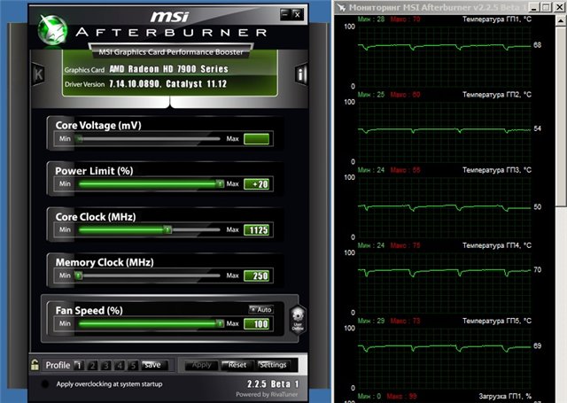Click the monitoring window vertical scrollbar thumb
Screen dimensions: 567x403
point(561,116)
